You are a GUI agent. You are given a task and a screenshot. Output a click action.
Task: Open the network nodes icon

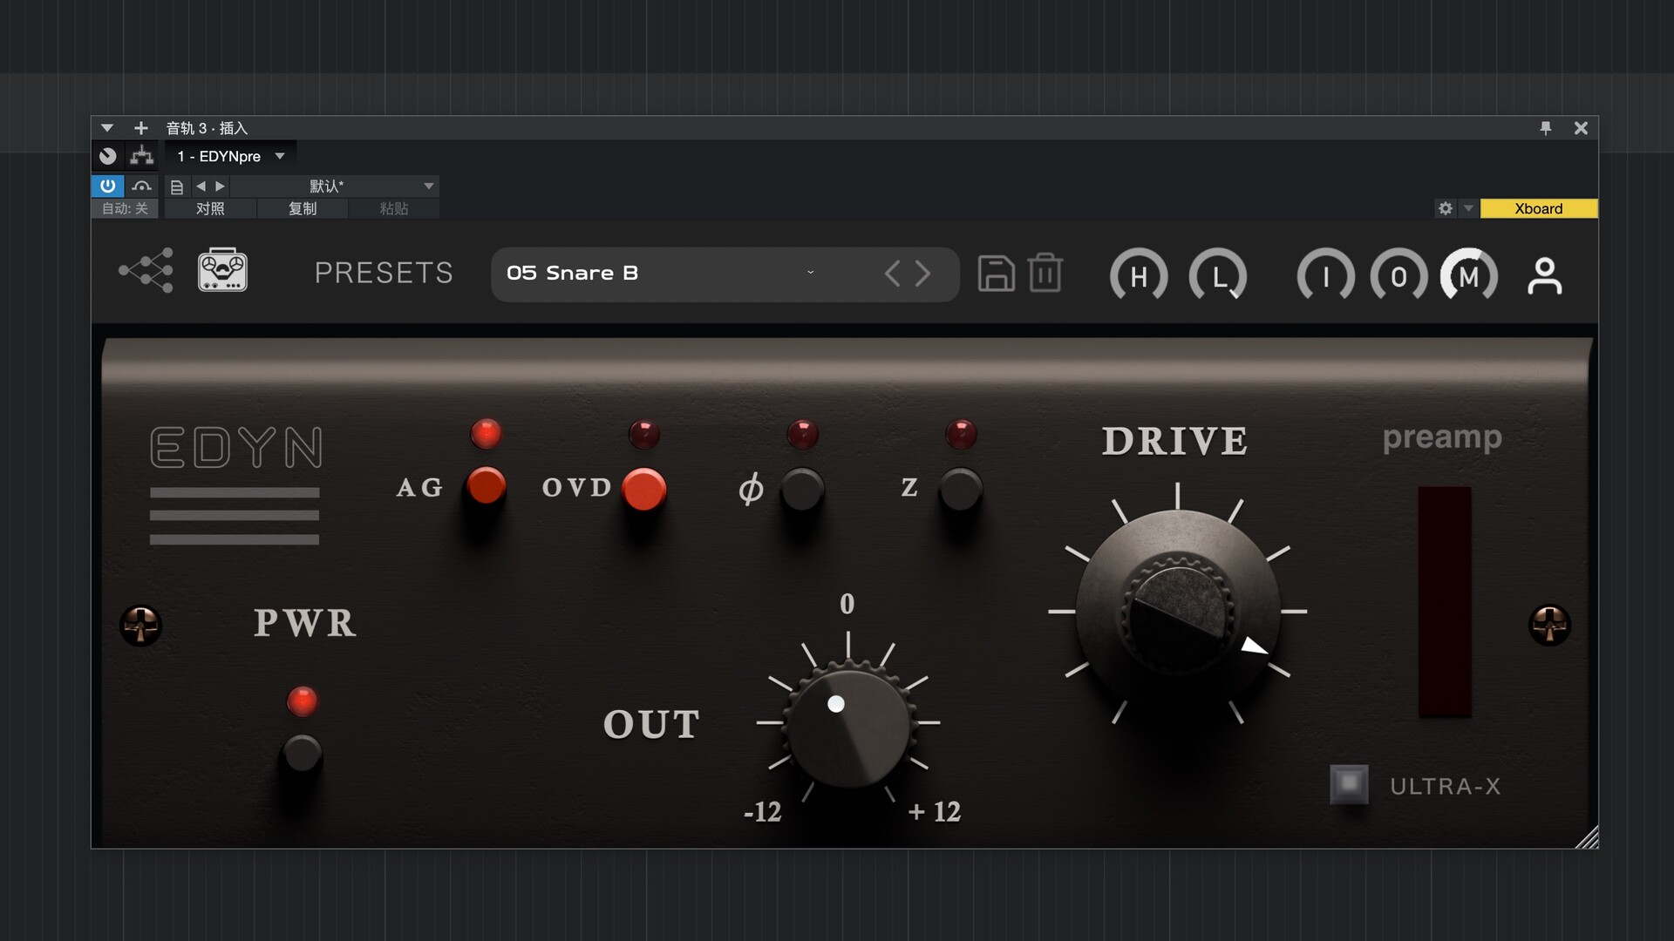tap(146, 270)
